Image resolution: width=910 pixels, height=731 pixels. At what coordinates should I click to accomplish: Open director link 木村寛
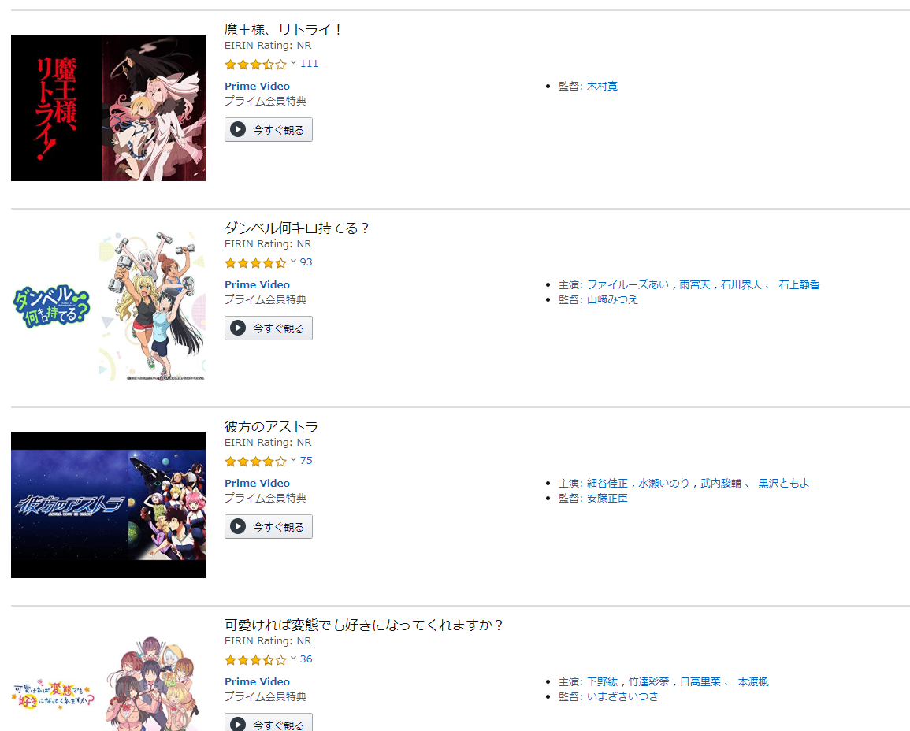tap(602, 86)
